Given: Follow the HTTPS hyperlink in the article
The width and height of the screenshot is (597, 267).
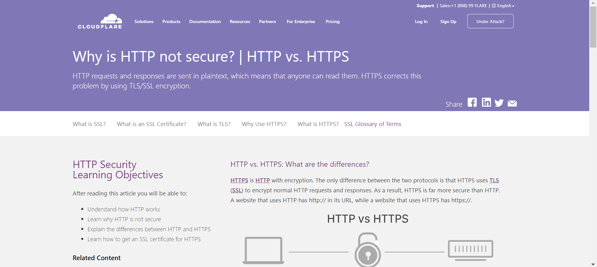Looking at the screenshot, I should 239,180.
